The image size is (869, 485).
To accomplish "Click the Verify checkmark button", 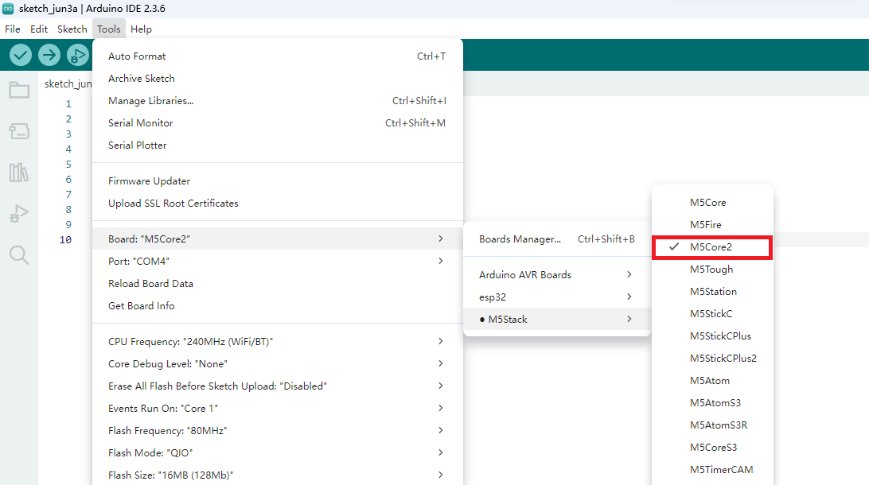I will [x=21, y=55].
